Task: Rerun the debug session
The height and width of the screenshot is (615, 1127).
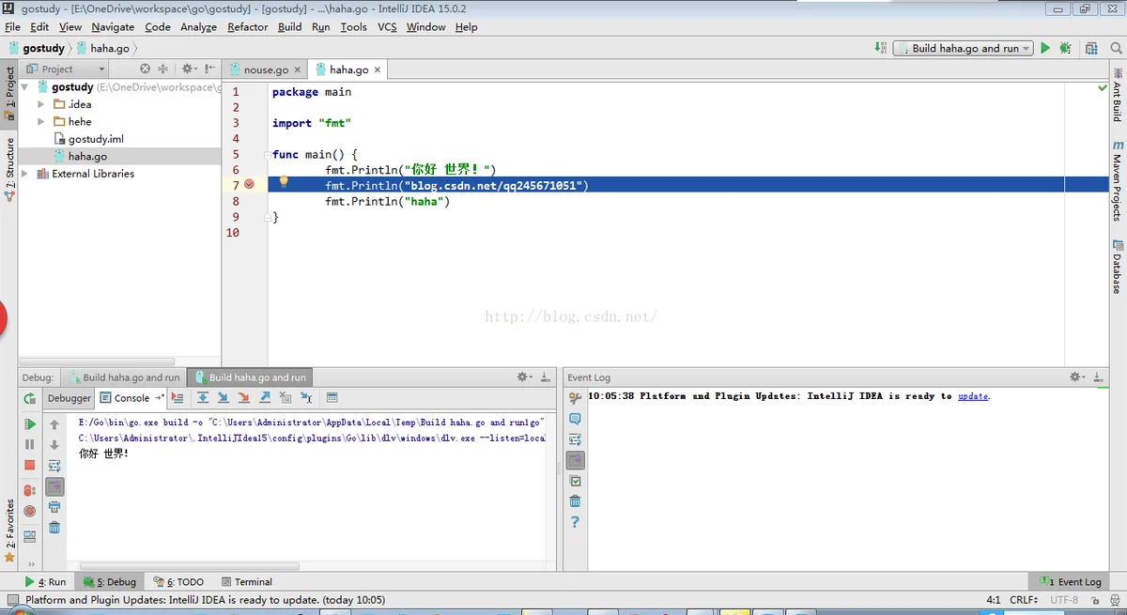Action: tap(30, 398)
